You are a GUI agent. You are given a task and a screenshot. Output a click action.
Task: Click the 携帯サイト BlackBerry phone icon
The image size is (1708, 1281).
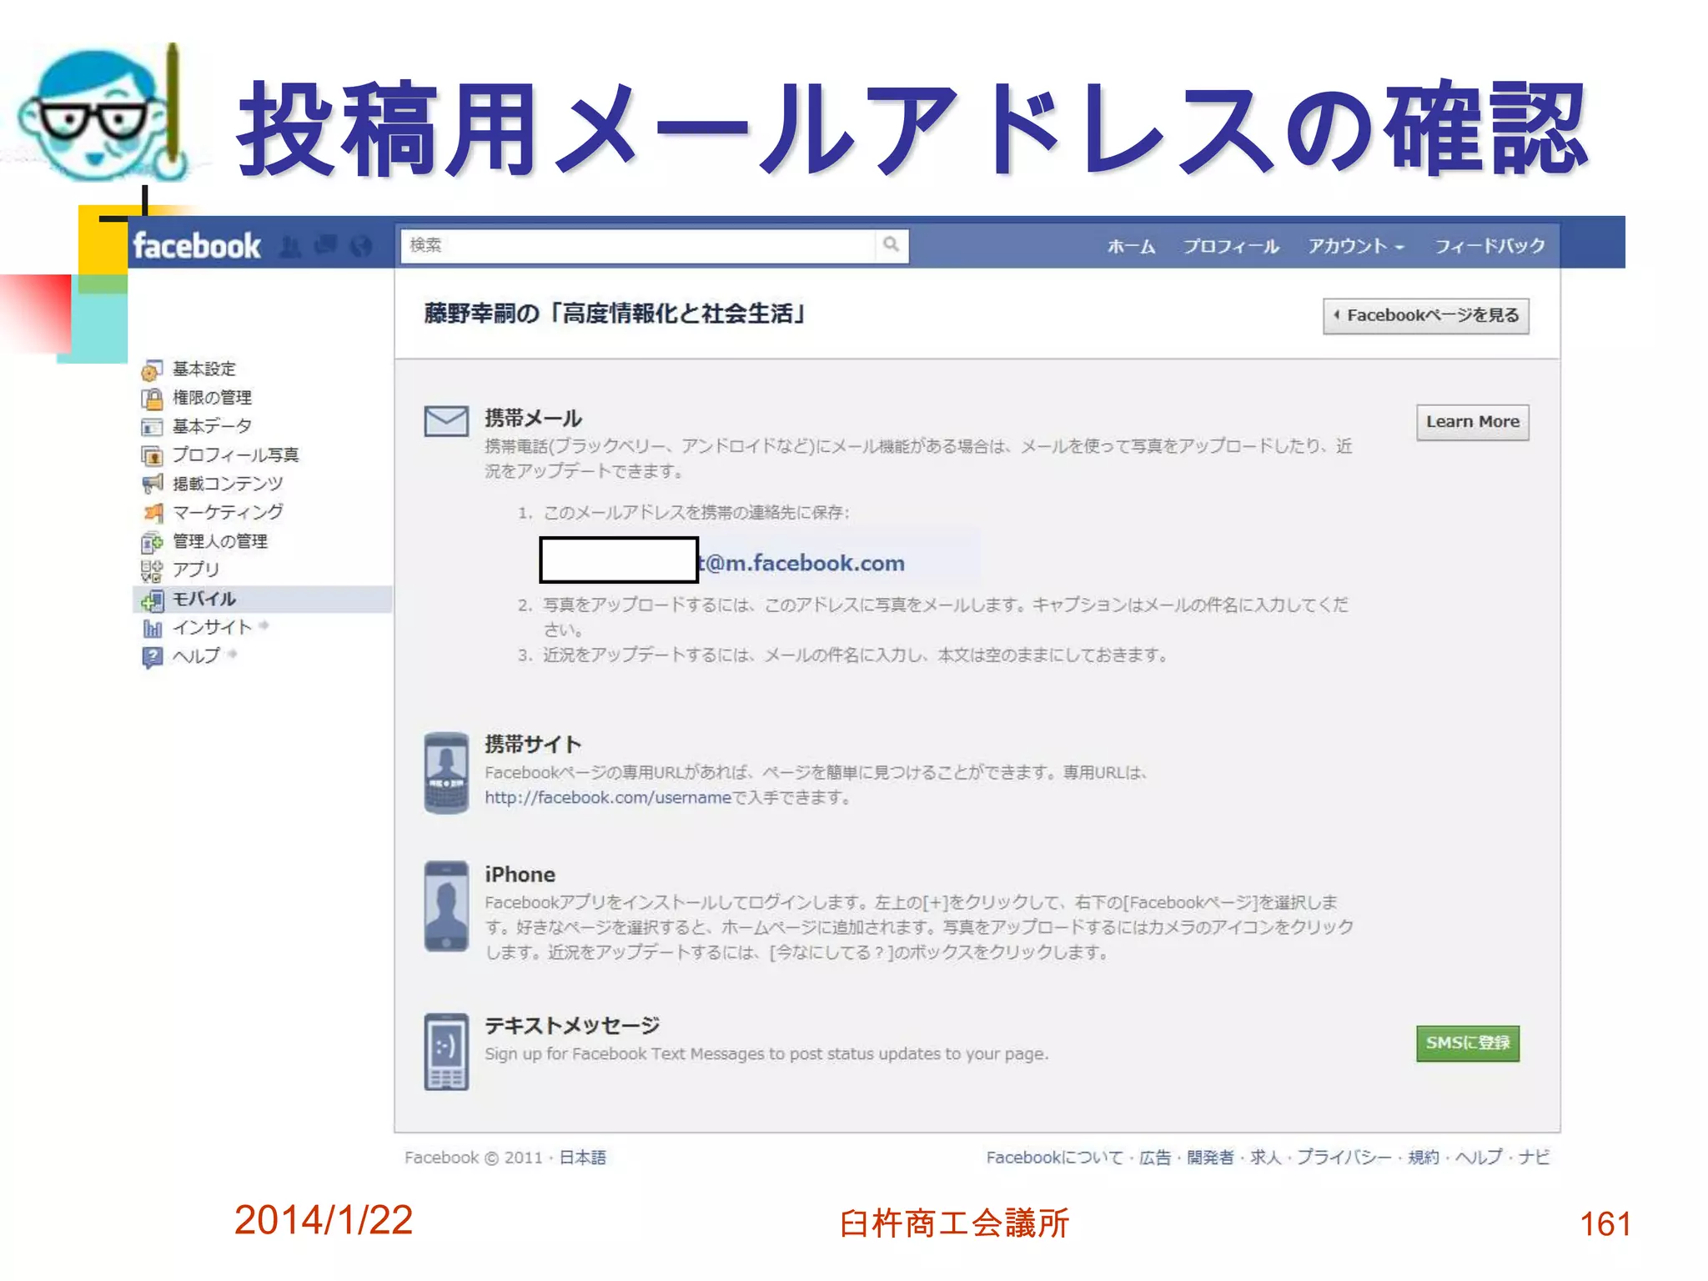click(446, 773)
